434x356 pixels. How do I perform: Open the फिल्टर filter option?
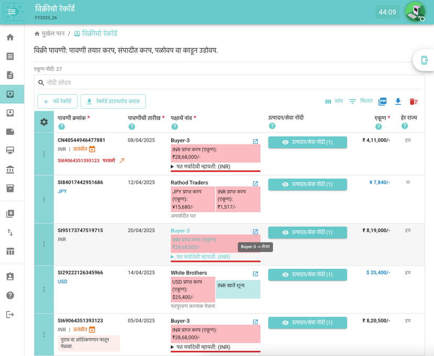click(361, 101)
